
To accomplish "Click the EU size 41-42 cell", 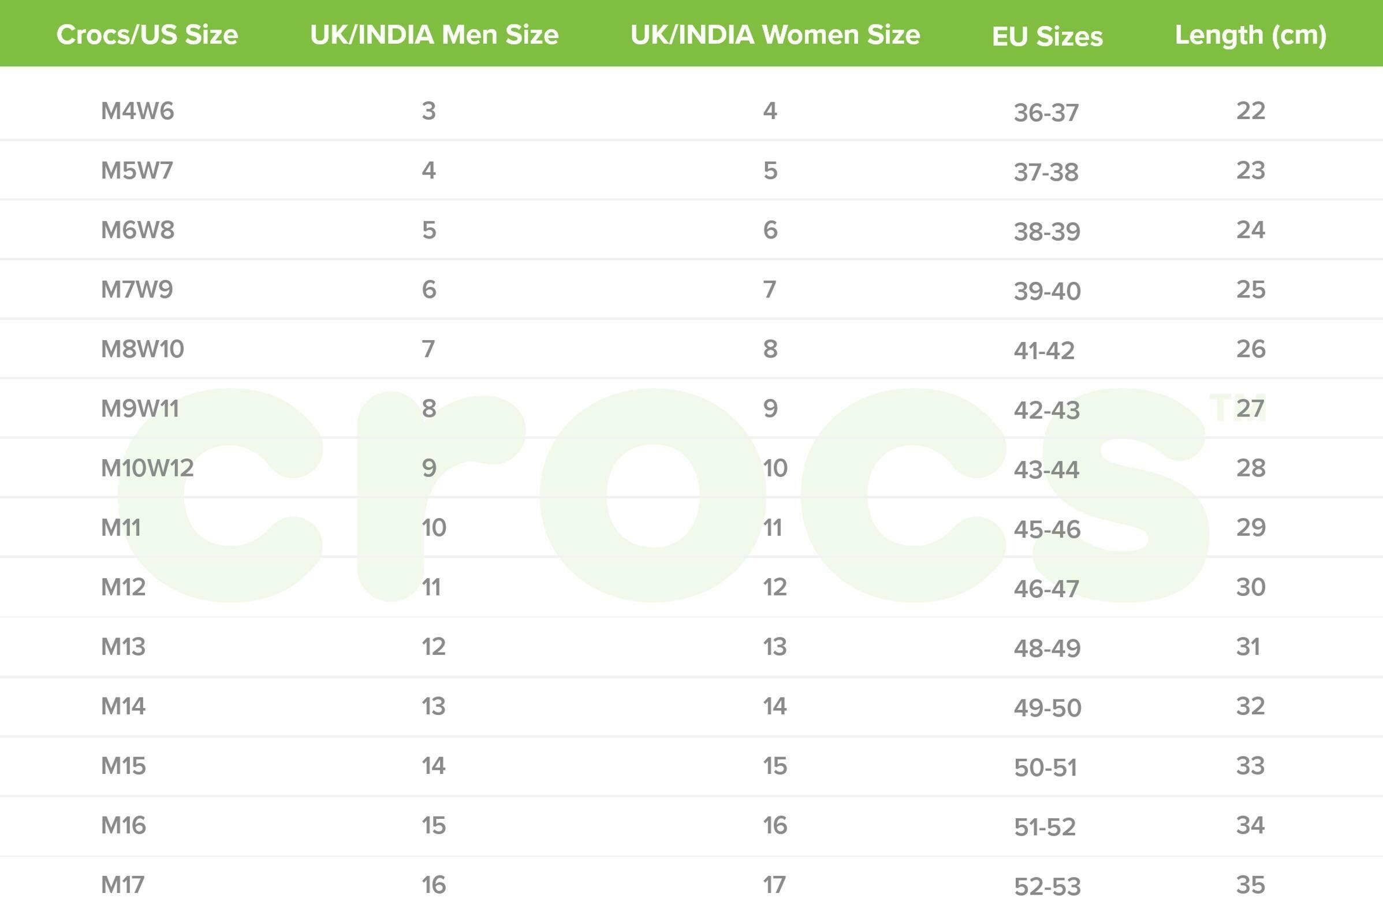I will coord(1044,351).
